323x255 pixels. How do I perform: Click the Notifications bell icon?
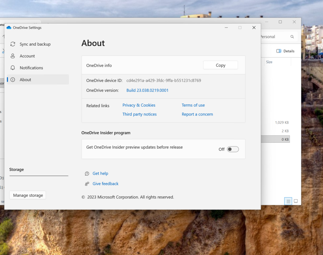13,68
